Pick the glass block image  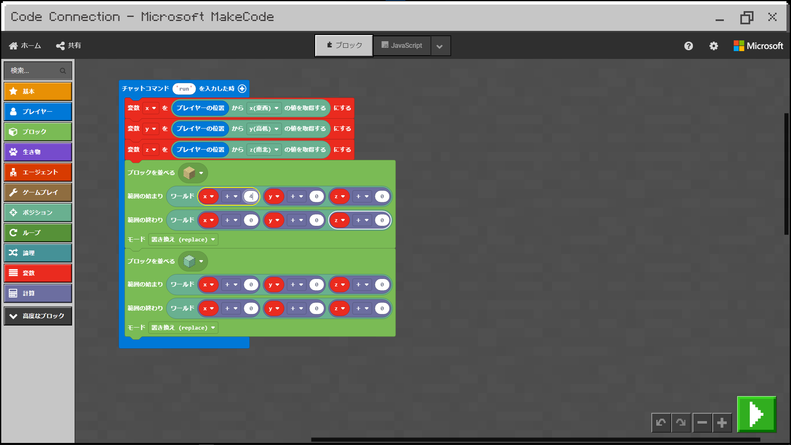[189, 261]
